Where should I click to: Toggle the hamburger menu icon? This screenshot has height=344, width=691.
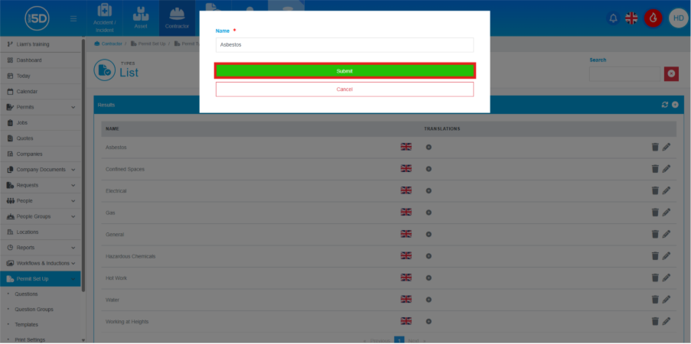point(73,18)
